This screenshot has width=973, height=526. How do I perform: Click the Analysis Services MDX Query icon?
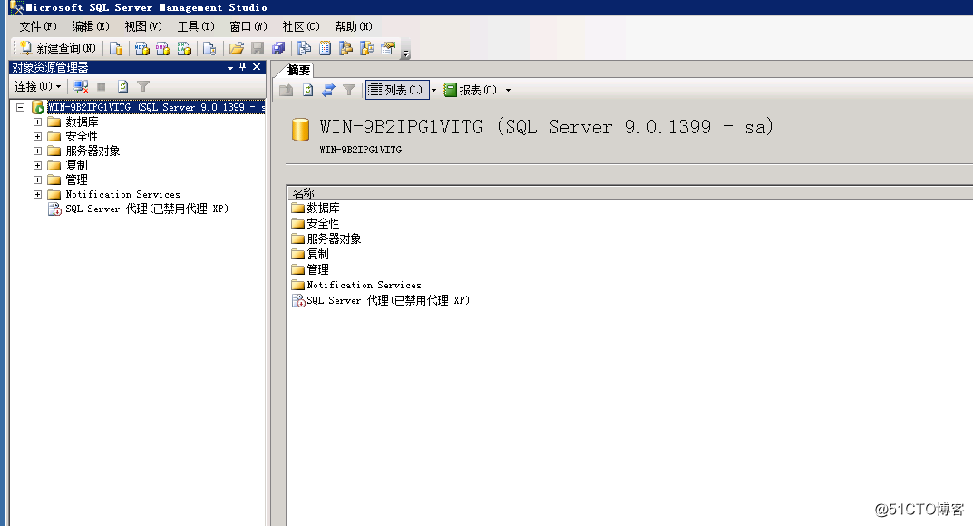(142, 48)
